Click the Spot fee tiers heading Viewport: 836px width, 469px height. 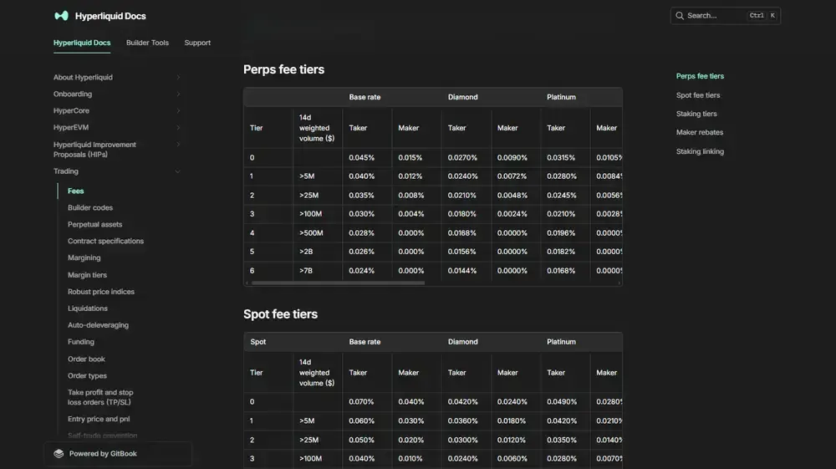280,314
